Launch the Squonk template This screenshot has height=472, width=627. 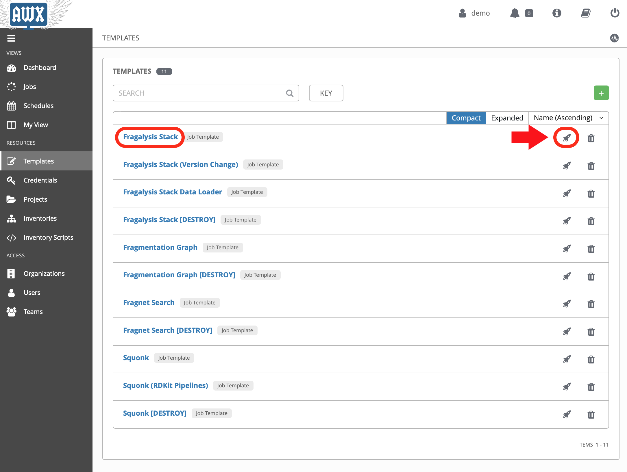click(x=567, y=359)
